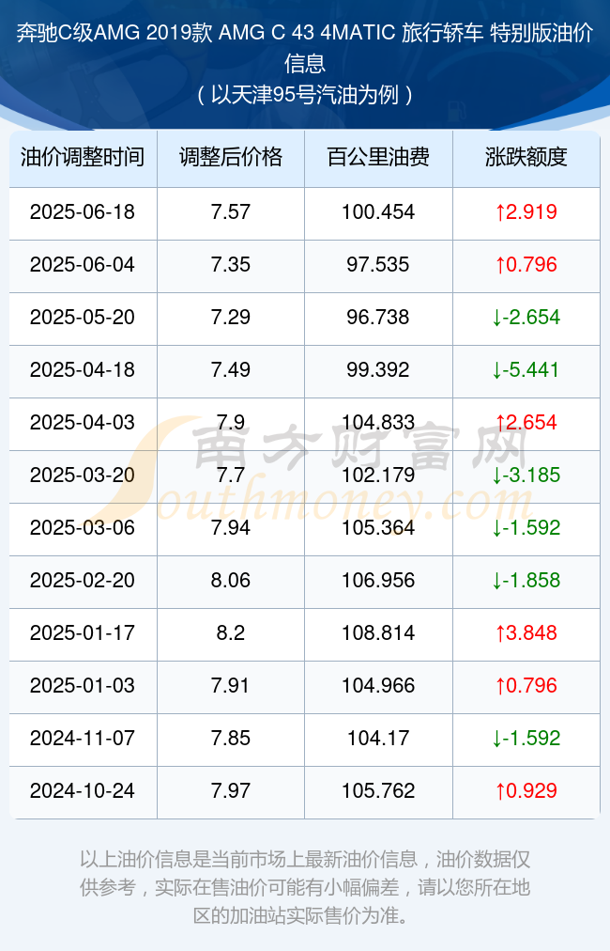Select the 7.94 price cell

(x=231, y=528)
